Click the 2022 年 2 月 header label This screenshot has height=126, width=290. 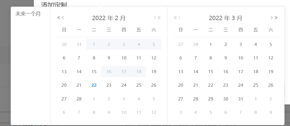click(109, 18)
